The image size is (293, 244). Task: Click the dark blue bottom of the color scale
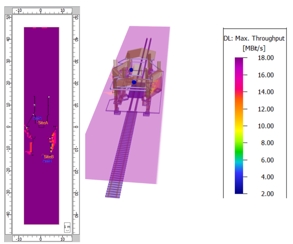[x=239, y=190]
